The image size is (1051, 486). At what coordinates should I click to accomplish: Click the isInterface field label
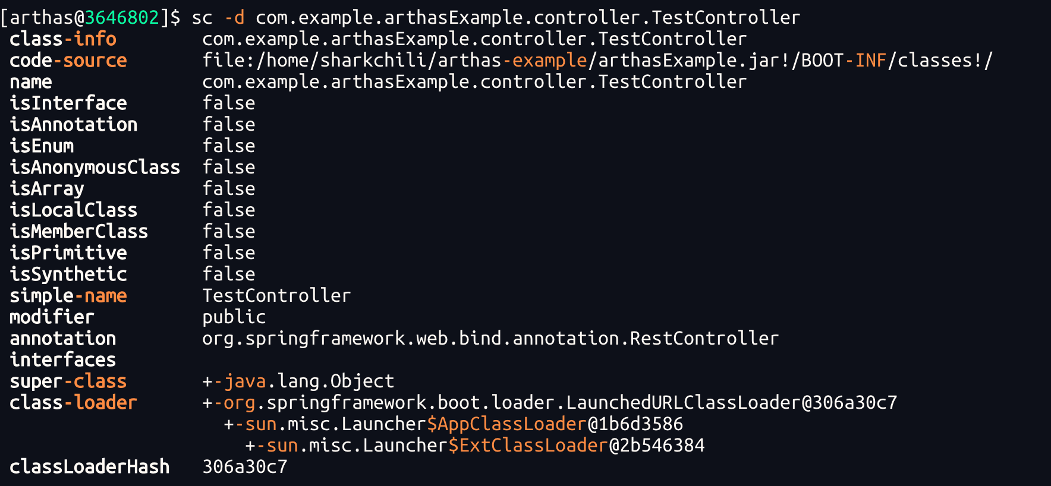pyautogui.click(x=68, y=103)
